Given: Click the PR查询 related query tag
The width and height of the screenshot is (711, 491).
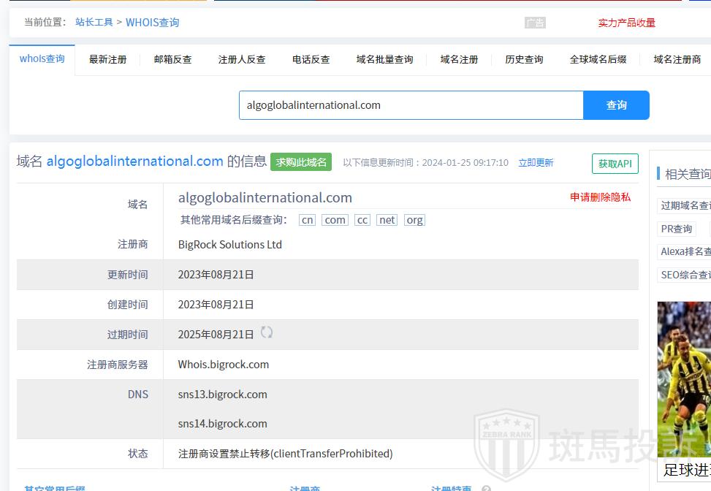Looking at the screenshot, I should (677, 229).
